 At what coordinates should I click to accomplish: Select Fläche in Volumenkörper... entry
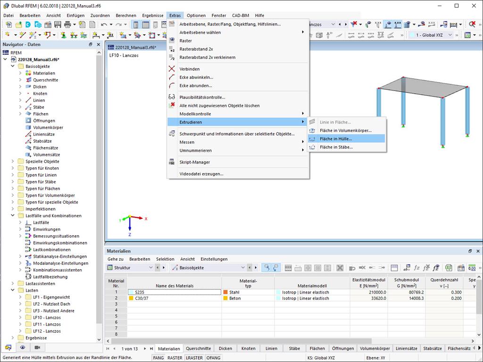coord(347,131)
